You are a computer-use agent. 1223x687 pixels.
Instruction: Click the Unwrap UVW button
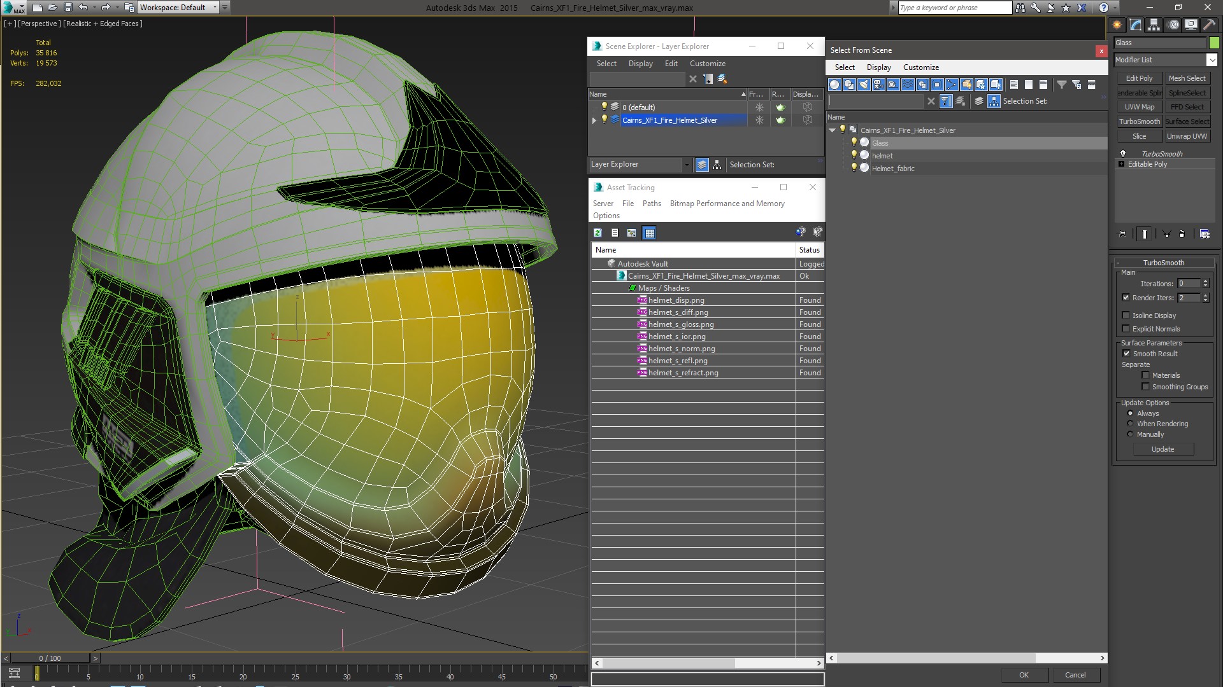pos(1187,136)
